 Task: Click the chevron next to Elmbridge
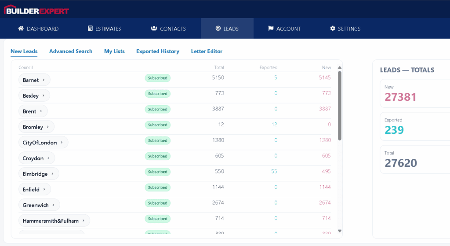pos(52,174)
